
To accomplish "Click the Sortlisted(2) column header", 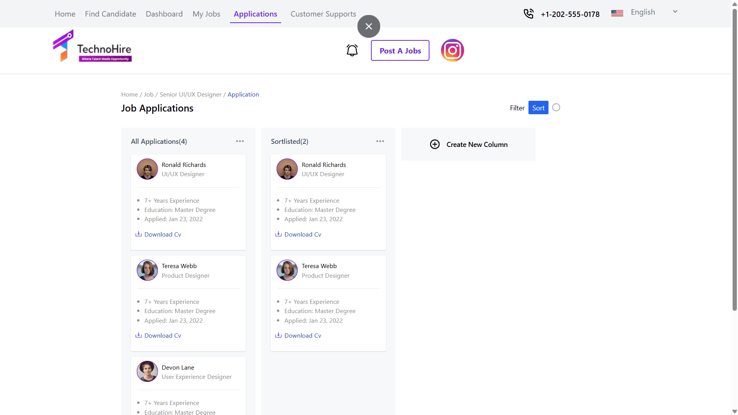I will tap(290, 142).
